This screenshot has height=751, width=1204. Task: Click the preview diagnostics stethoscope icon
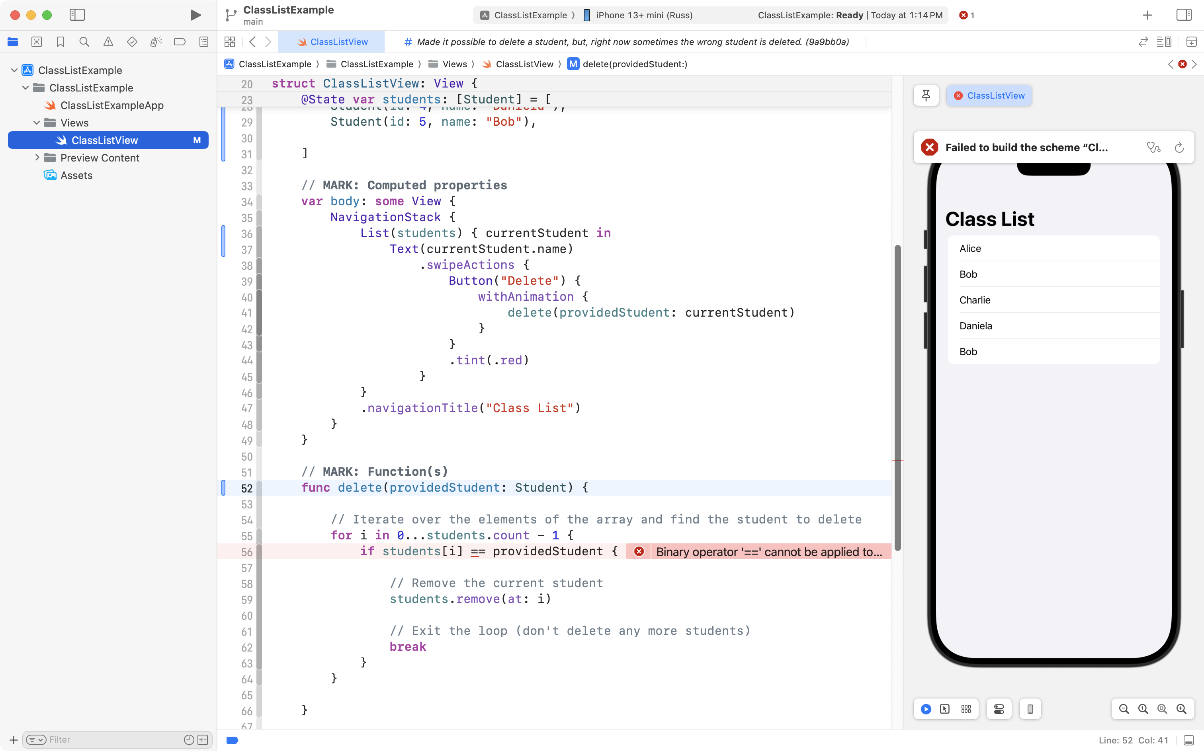(x=1153, y=148)
